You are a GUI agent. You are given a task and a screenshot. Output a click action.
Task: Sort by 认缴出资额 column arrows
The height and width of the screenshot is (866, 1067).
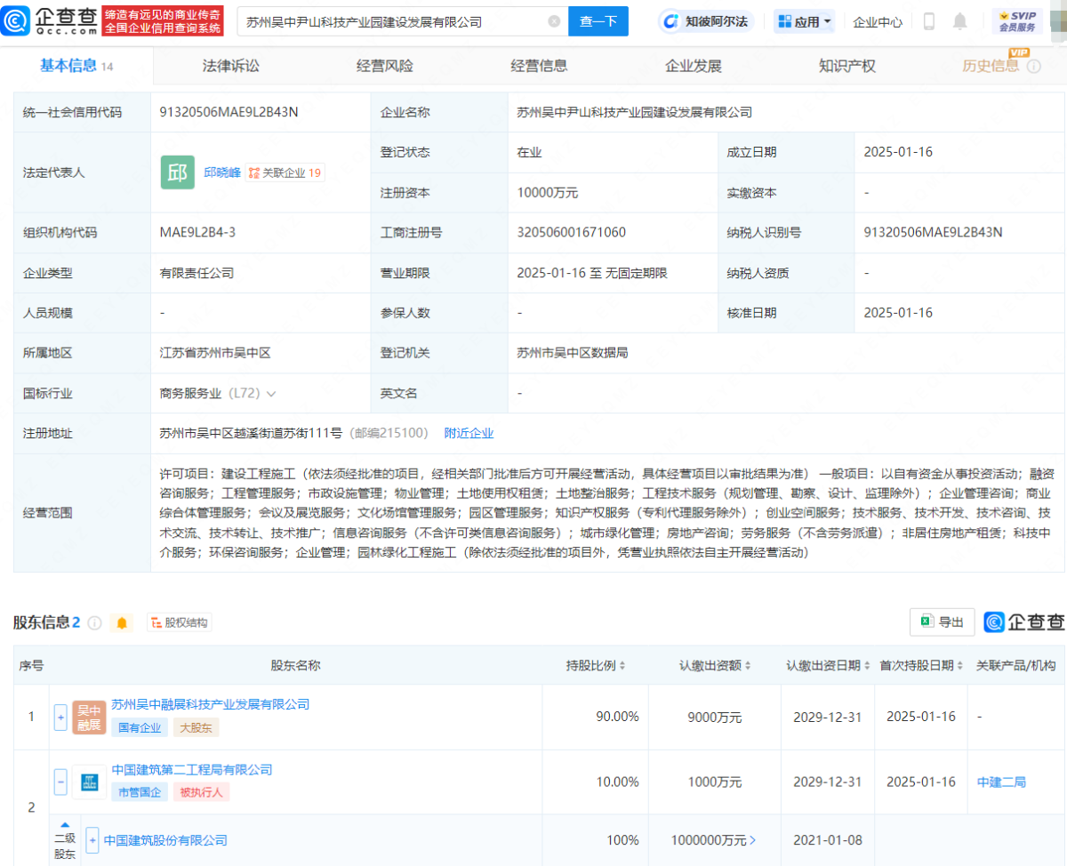pyautogui.click(x=748, y=666)
